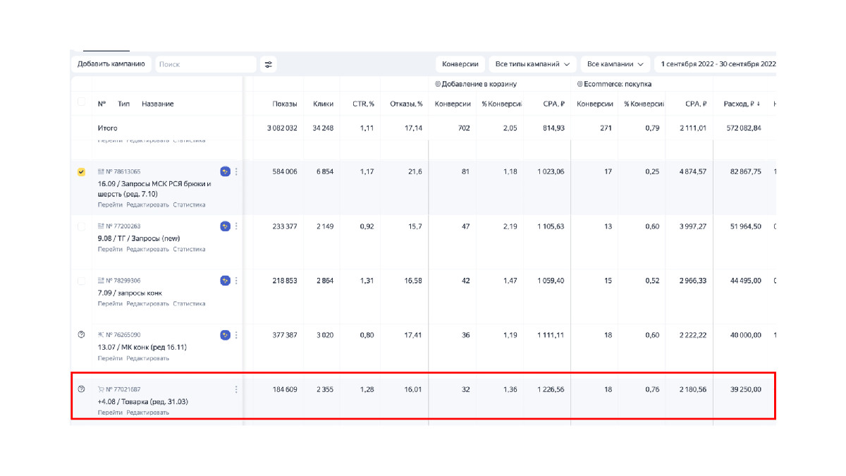The width and height of the screenshot is (846, 476).
Task: Open three-dot menu for Товарка campaign
Action: coord(236,389)
